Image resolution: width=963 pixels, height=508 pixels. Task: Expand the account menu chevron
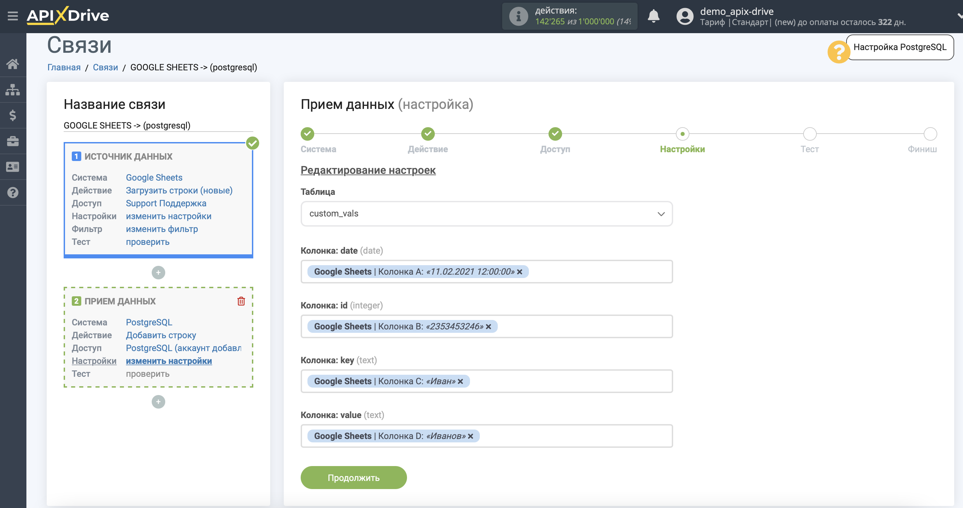coord(959,16)
